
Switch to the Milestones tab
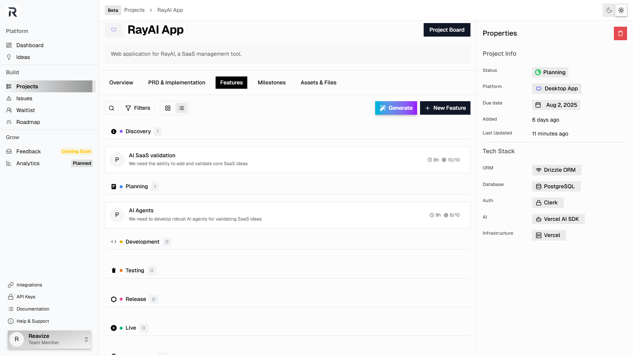tap(271, 82)
